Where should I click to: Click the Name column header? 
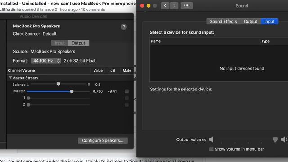click(156, 41)
